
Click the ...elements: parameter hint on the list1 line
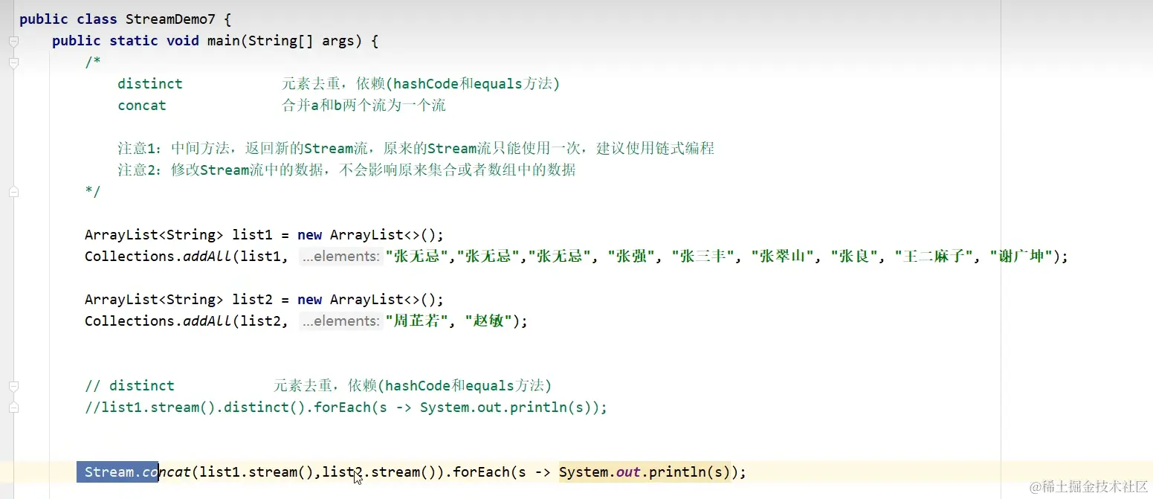coord(342,257)
